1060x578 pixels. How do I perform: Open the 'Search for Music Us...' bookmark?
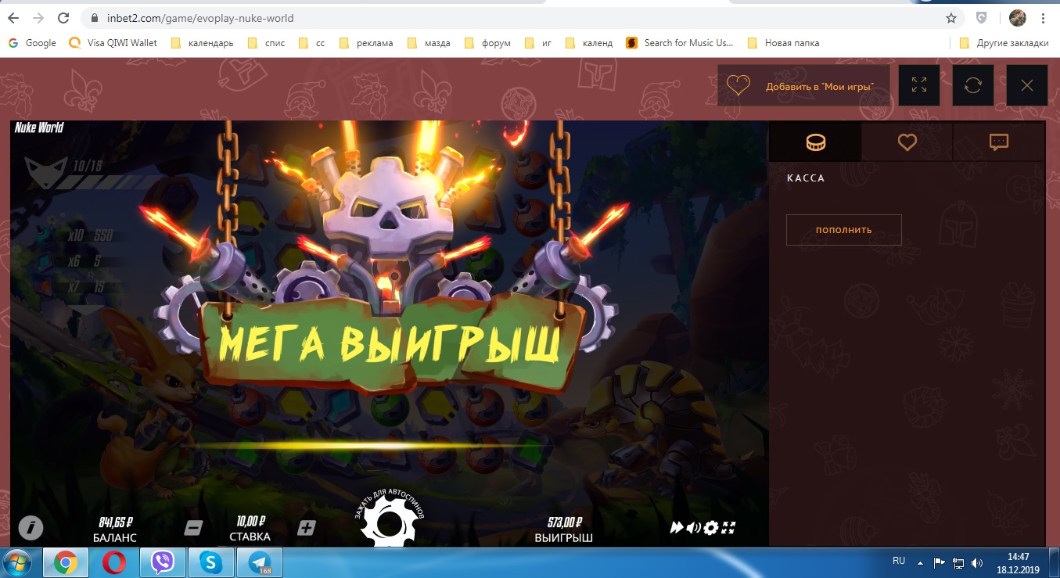(680, 43)
